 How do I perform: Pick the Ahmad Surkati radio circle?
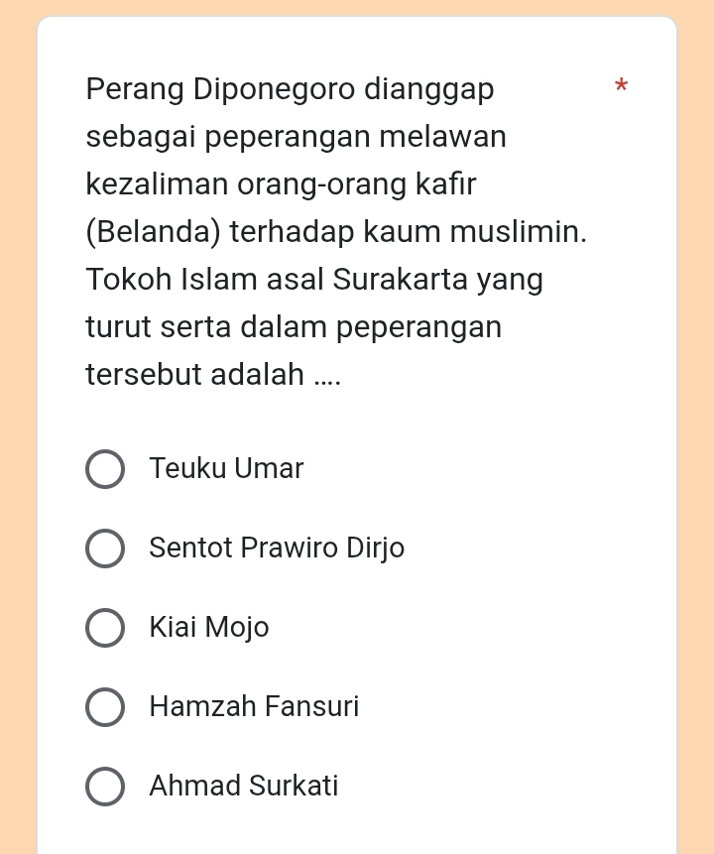pyautogui.click(x=105, y=787)
